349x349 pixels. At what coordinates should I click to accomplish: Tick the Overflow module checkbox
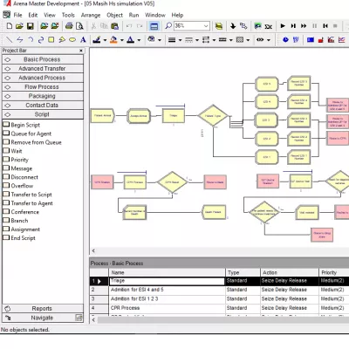coord(6,186)
